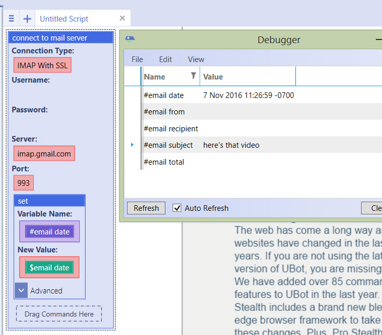This screenshot has width=382, height=335.
Task: Edit the imap.gmail.com server field
Action: (44, 153)
